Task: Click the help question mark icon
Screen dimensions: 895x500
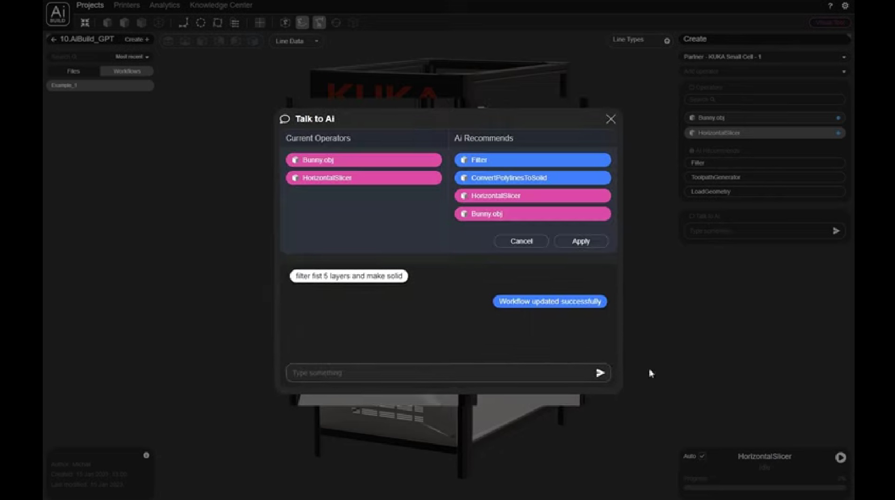Action: [830, 6]
